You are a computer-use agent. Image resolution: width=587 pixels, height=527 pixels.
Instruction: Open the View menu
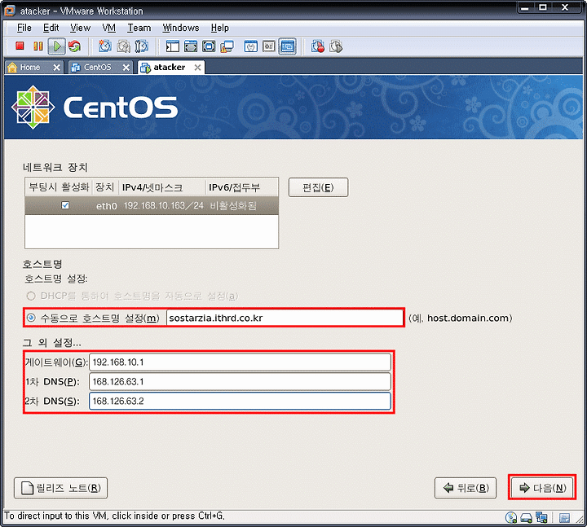click(x=80, y=28)
